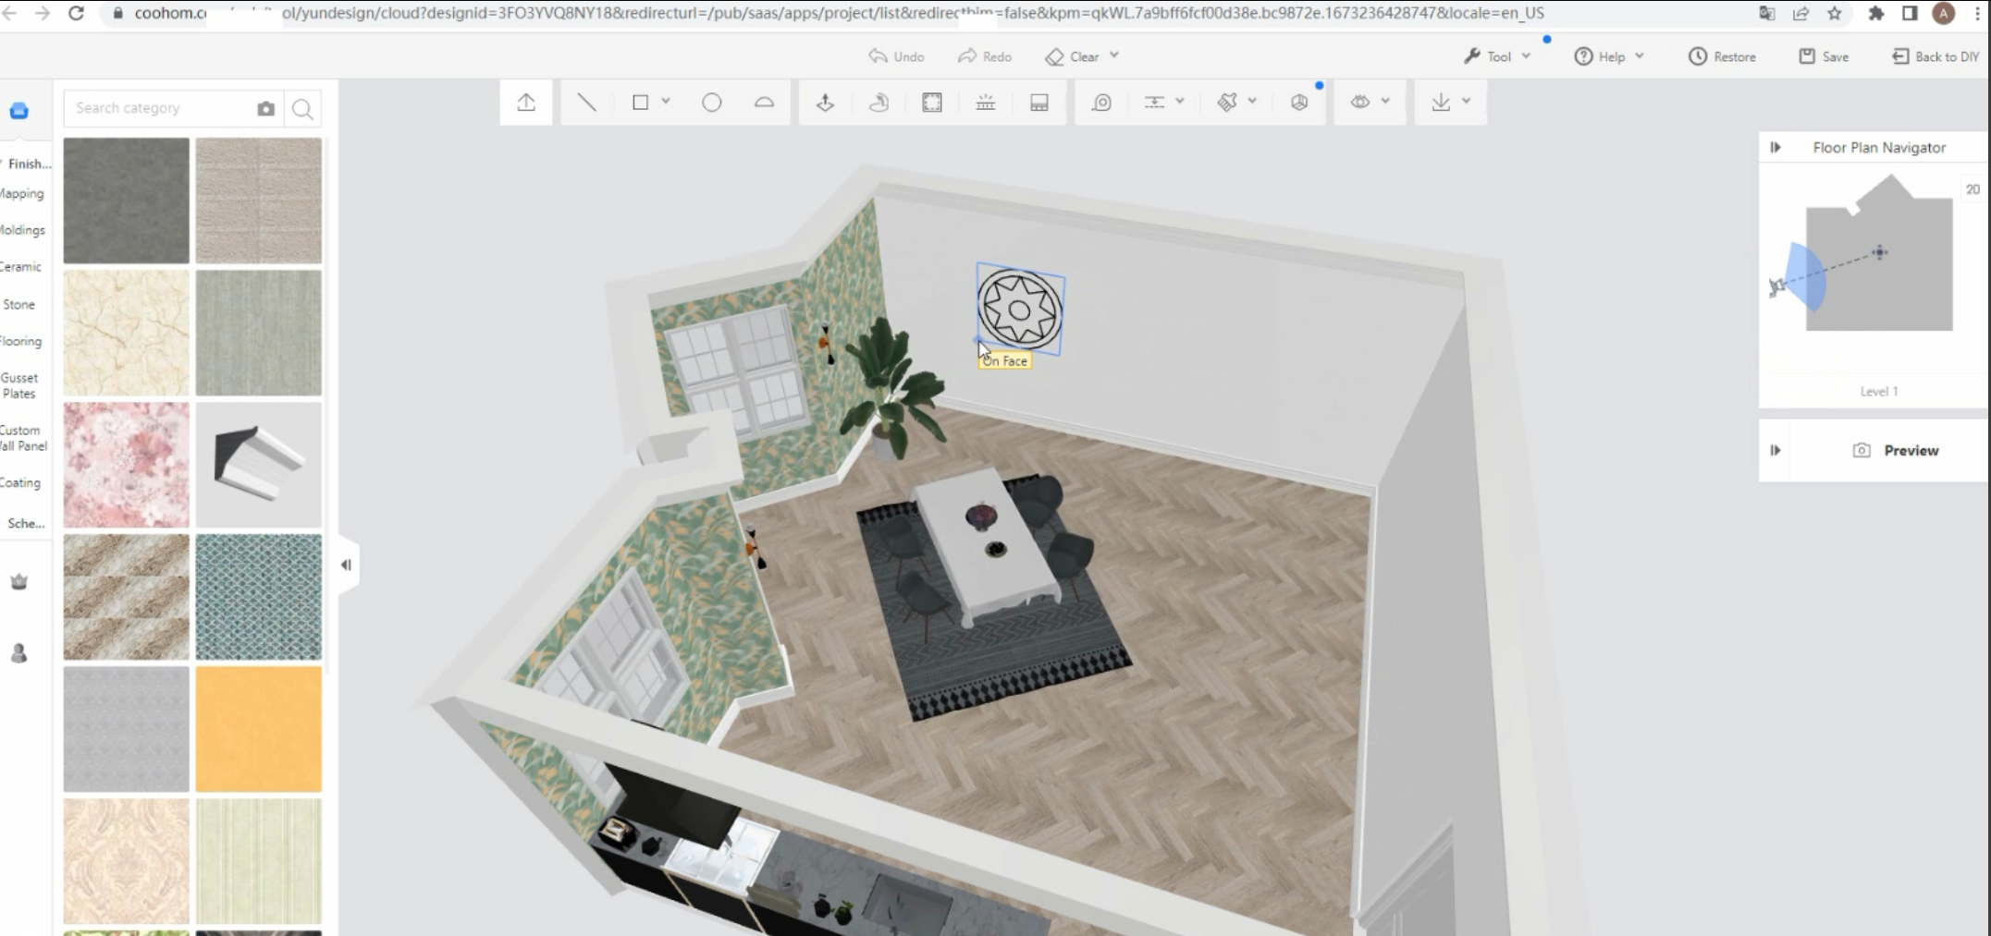Expand the visibility options dropdown

point(1385,102)
